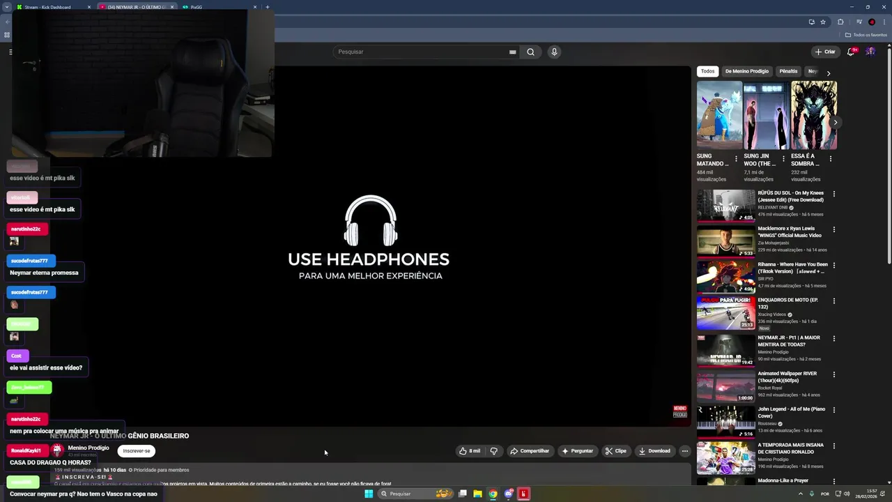Show more filter chips with the right arrow
The width and height of the screenshot is (892, 502).
coord(828,73)
